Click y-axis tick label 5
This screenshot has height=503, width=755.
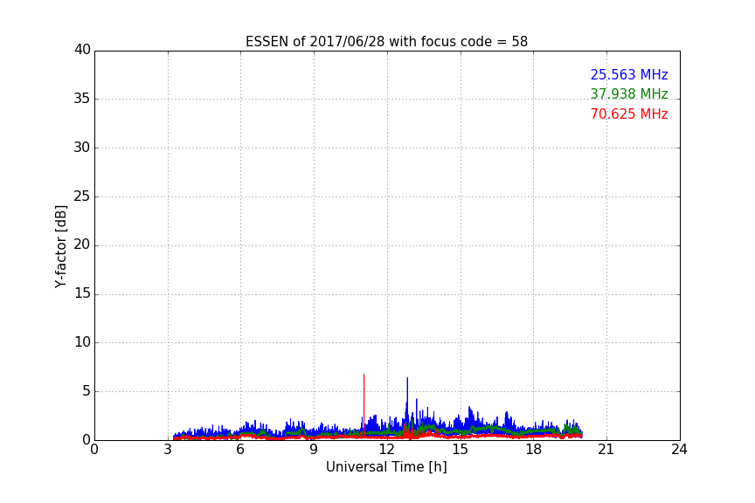point(87,391)
